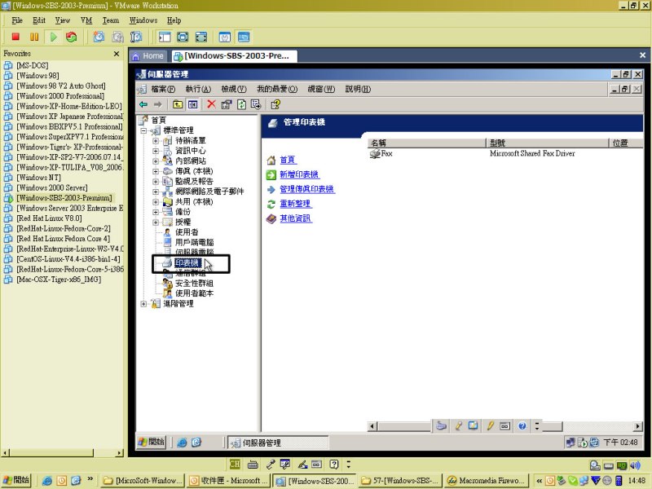This screenshot has width=652, height=489.
Task: Click the 名稱 column header
Action: (x=426, y=143)
